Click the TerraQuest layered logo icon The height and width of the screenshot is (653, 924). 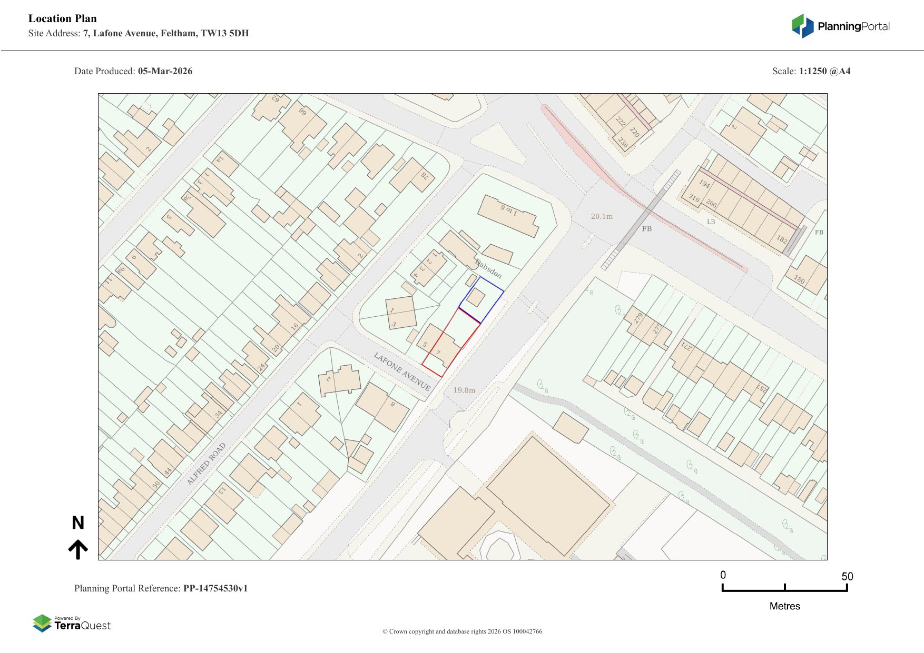[x=42, y=624]
